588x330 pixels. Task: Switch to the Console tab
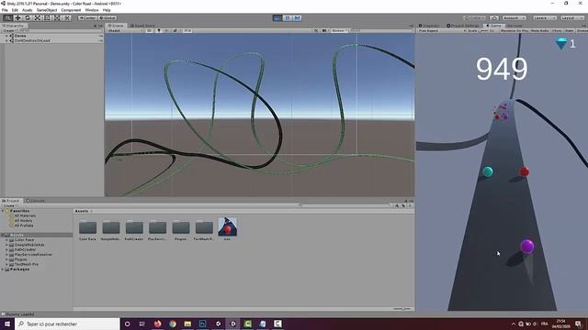35,201
